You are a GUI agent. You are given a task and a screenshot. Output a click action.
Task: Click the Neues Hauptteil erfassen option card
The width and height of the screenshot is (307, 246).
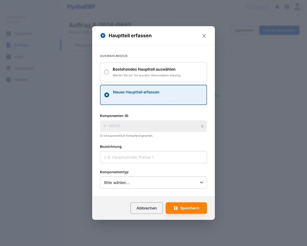pyautogui.click(x=153, y=95)
